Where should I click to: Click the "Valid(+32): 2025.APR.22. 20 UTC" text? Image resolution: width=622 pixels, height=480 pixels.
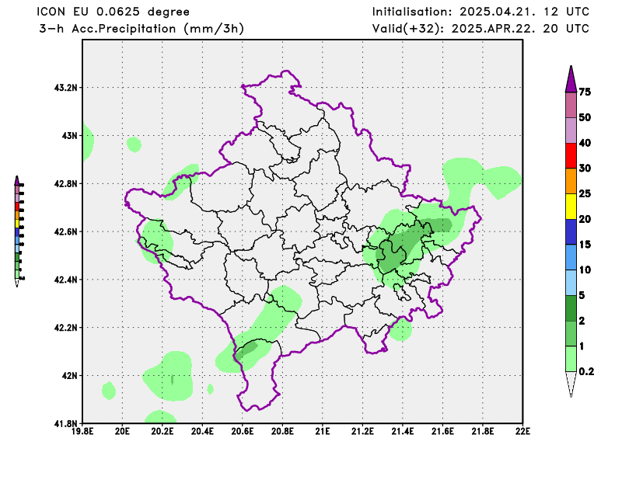[480, 29]
